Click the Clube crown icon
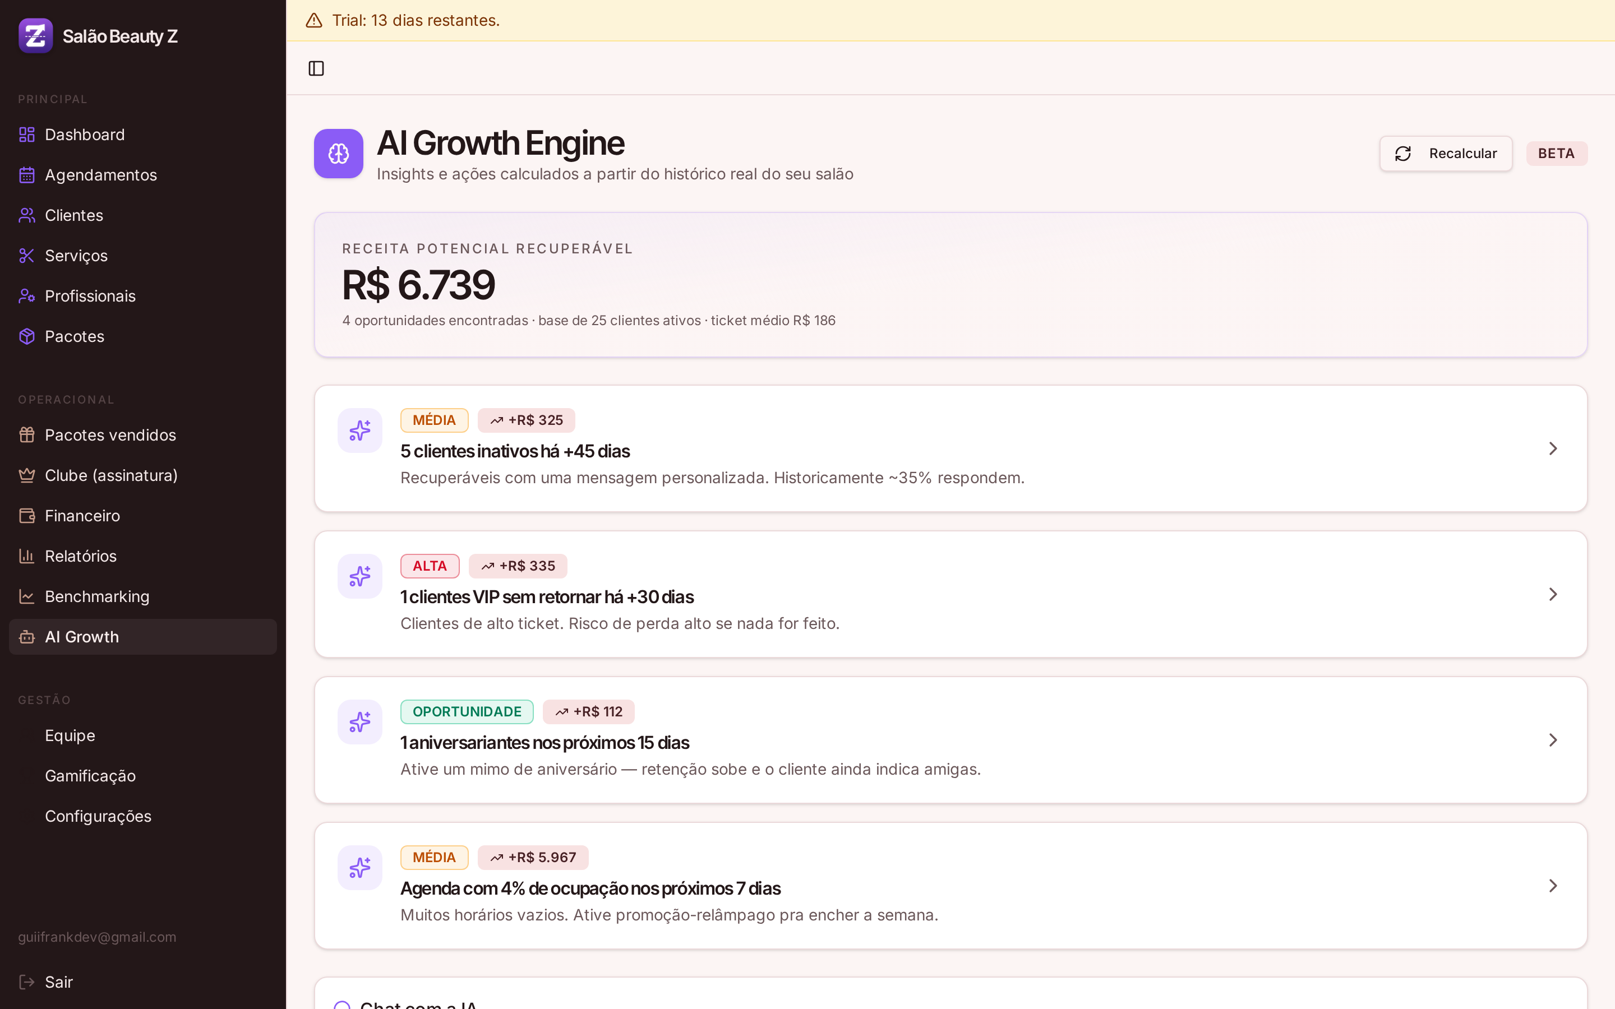Viewport: 1615px width, 1009px height. [x=27, y=475]
